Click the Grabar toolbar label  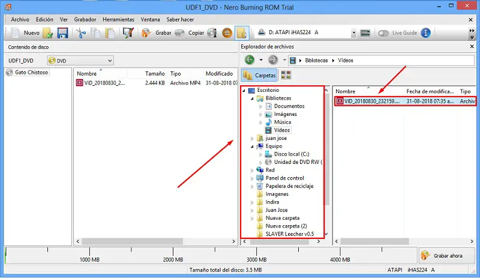click(x=163, y=33)
